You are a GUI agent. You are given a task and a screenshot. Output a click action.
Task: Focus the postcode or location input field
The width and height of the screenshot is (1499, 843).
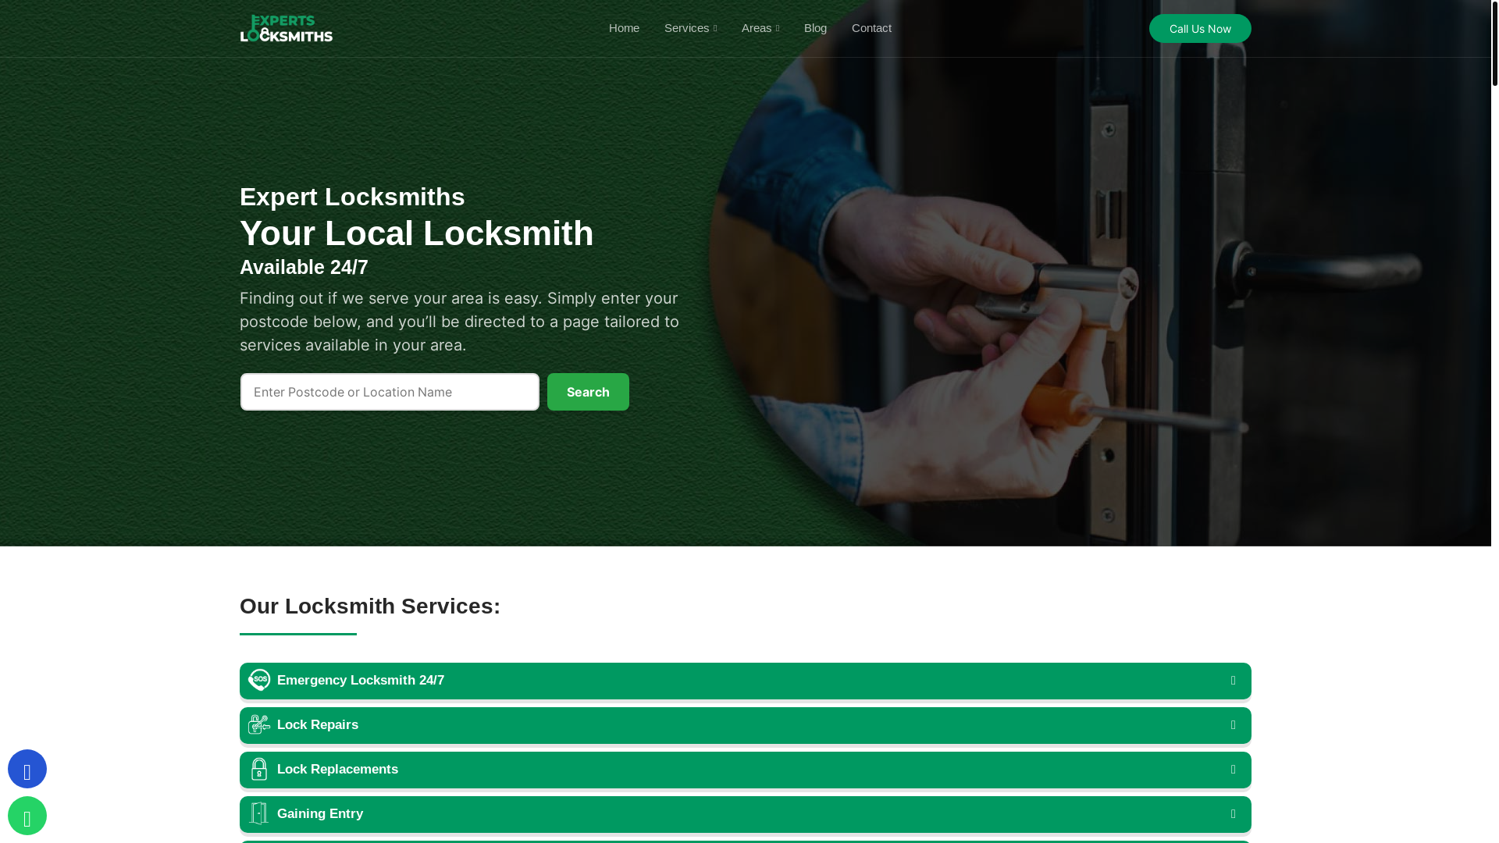coord(390,392)
